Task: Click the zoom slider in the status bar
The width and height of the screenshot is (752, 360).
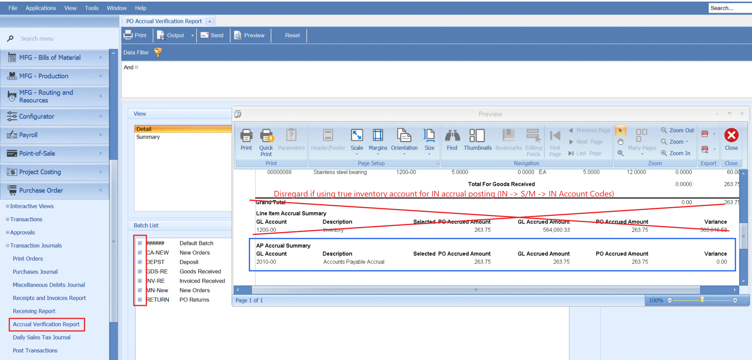Action: 702,300
